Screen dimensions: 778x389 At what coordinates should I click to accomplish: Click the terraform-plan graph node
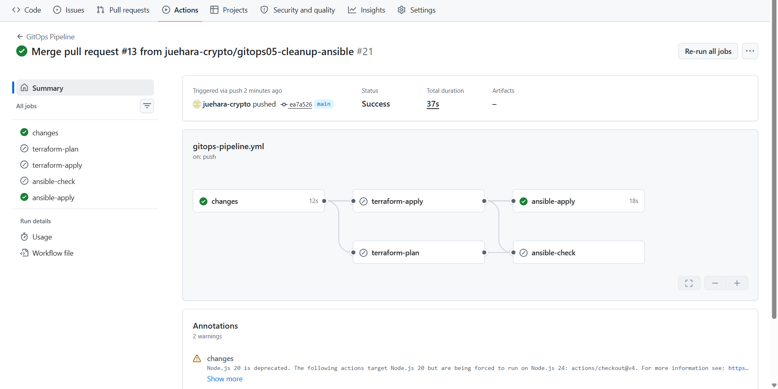[x=419, y=252]
